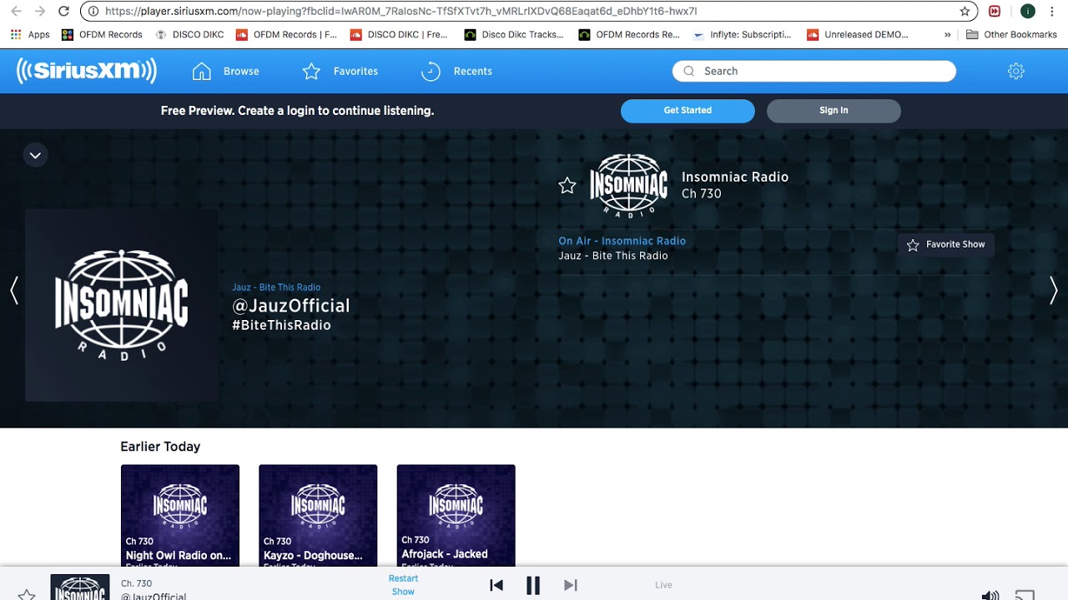Click the site info icon in address bar
The width and height of the screenshot is (1068, 600).
93,12
